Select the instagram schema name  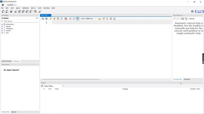[x=10, y=28]
